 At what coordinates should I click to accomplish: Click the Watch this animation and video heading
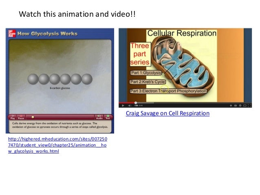pyautogui.click(x=77, y=14)
